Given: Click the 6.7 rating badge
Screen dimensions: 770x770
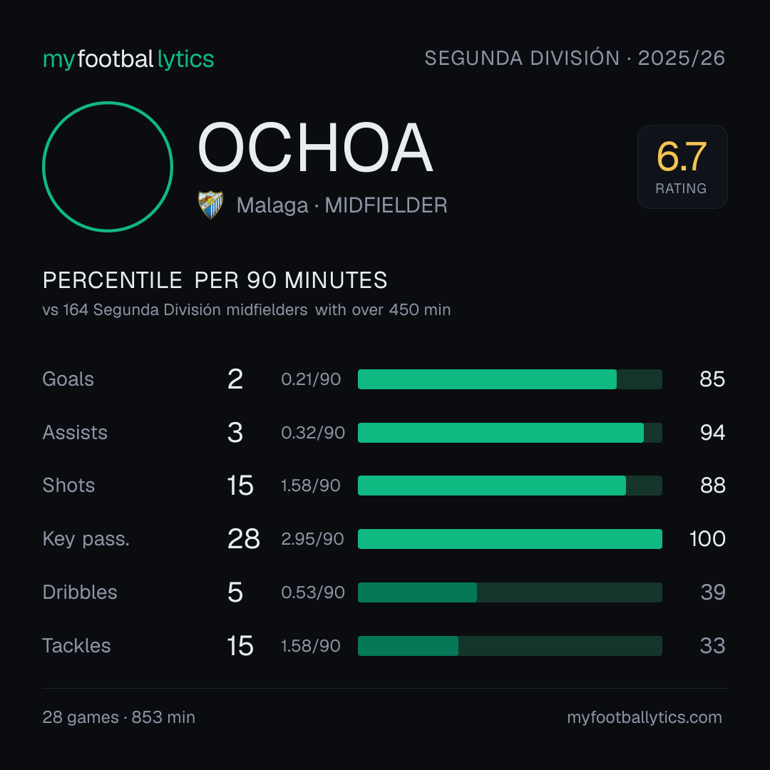Looking at the screenshot, I should [682, 166].
